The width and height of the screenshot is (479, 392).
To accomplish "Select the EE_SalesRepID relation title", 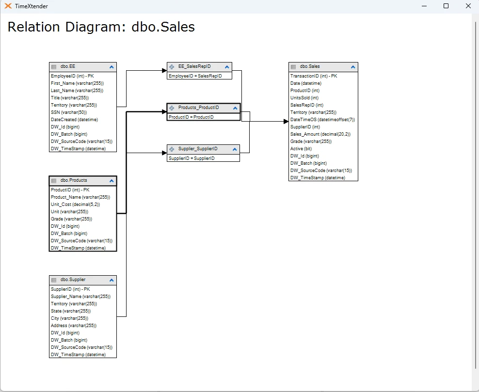I will point(194,66).
